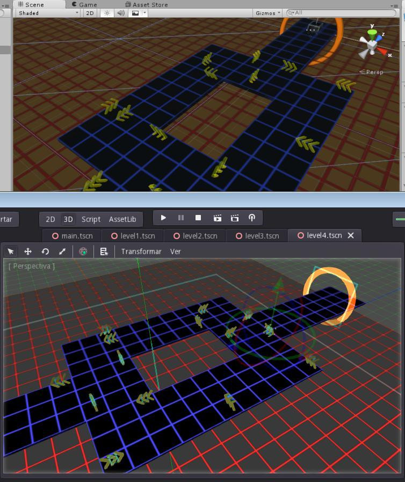This screenshot has width=405, height=482.
Task: Toggle Unity 2D scene view mode
Action: coord(90,13)
